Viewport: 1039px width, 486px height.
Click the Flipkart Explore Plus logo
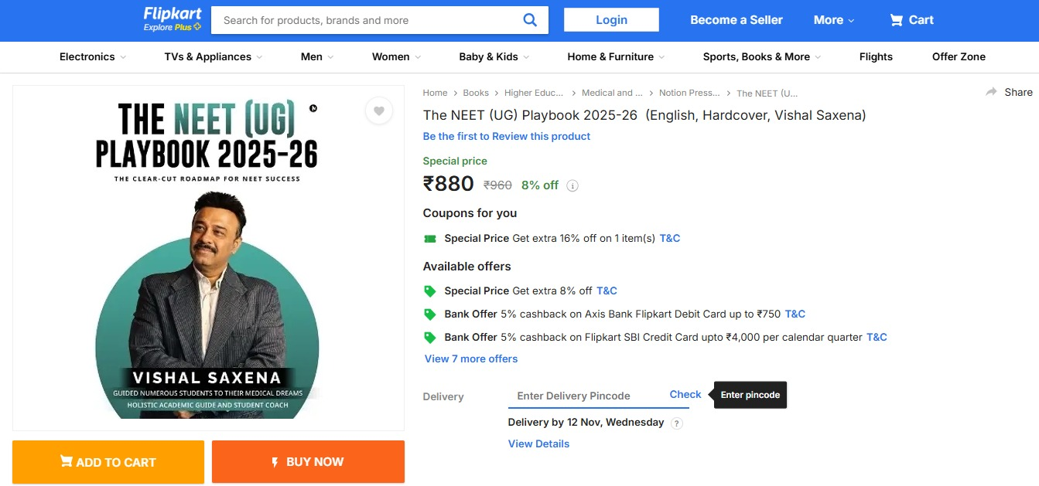[x=173, y=20]
